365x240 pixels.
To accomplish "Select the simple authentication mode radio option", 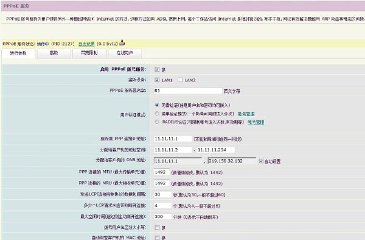I will pos(157,114).
